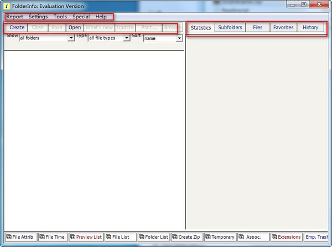The height and width of the screenshot is (247, 332).
Task: Open the Tools menu
Action: (x=60, y=17)
